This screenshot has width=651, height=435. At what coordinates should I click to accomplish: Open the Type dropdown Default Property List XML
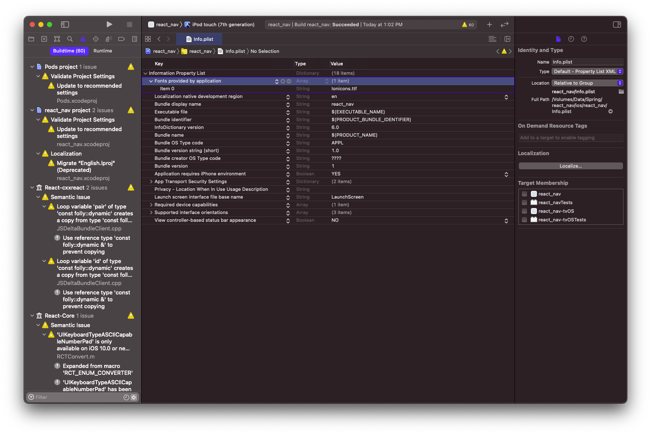[x=587, y=71]
